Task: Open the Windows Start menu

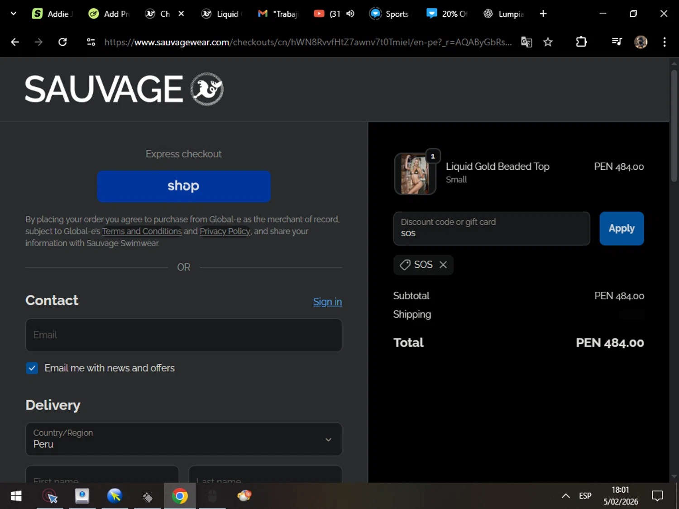Action: [16, 496]
